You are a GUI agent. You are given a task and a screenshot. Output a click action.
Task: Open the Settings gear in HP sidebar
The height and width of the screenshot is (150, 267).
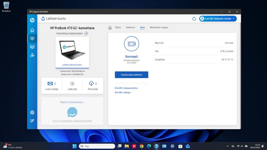click(x=32, y=112)
